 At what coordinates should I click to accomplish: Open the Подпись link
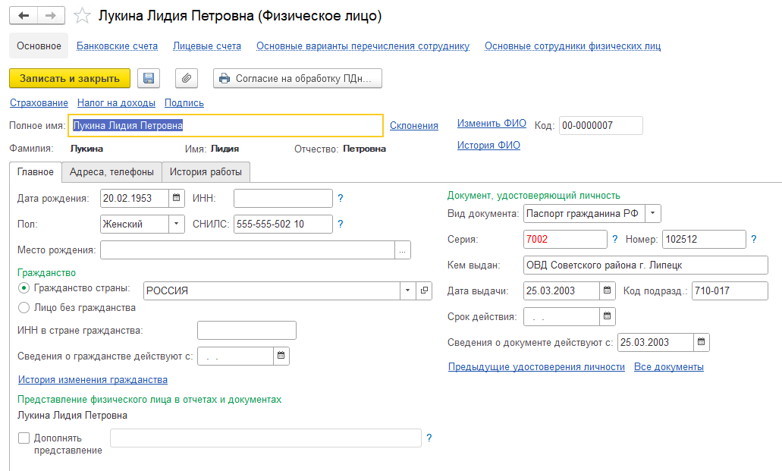tap(184, 103)
